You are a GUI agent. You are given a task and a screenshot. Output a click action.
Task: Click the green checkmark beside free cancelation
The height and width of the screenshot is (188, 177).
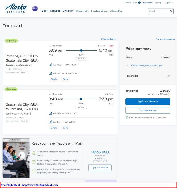pyautogui.click(x=127, y=117)
